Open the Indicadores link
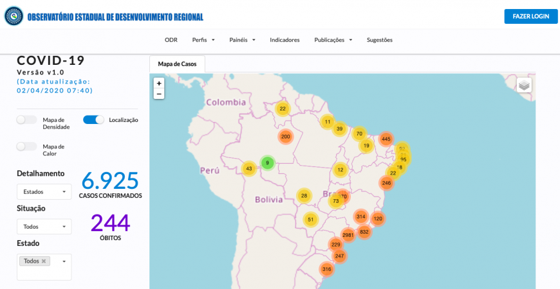This screenshot has height=289, width=560. (x=285, y=40)
